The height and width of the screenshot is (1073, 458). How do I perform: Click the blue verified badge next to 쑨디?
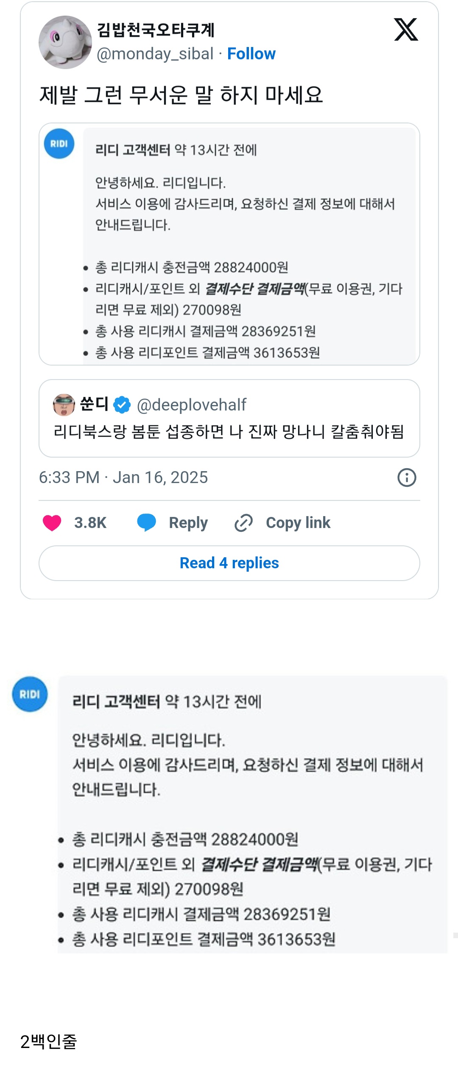[x=122, y=405]
